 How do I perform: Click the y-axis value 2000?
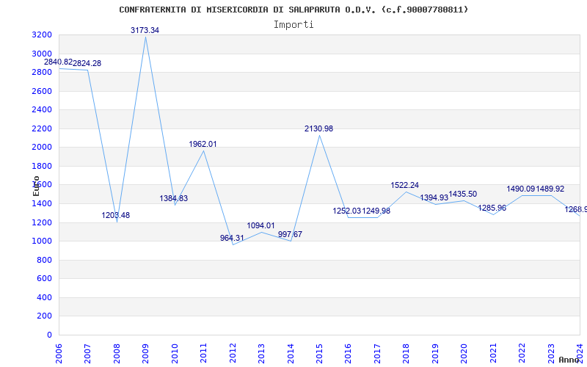(42, 148)
